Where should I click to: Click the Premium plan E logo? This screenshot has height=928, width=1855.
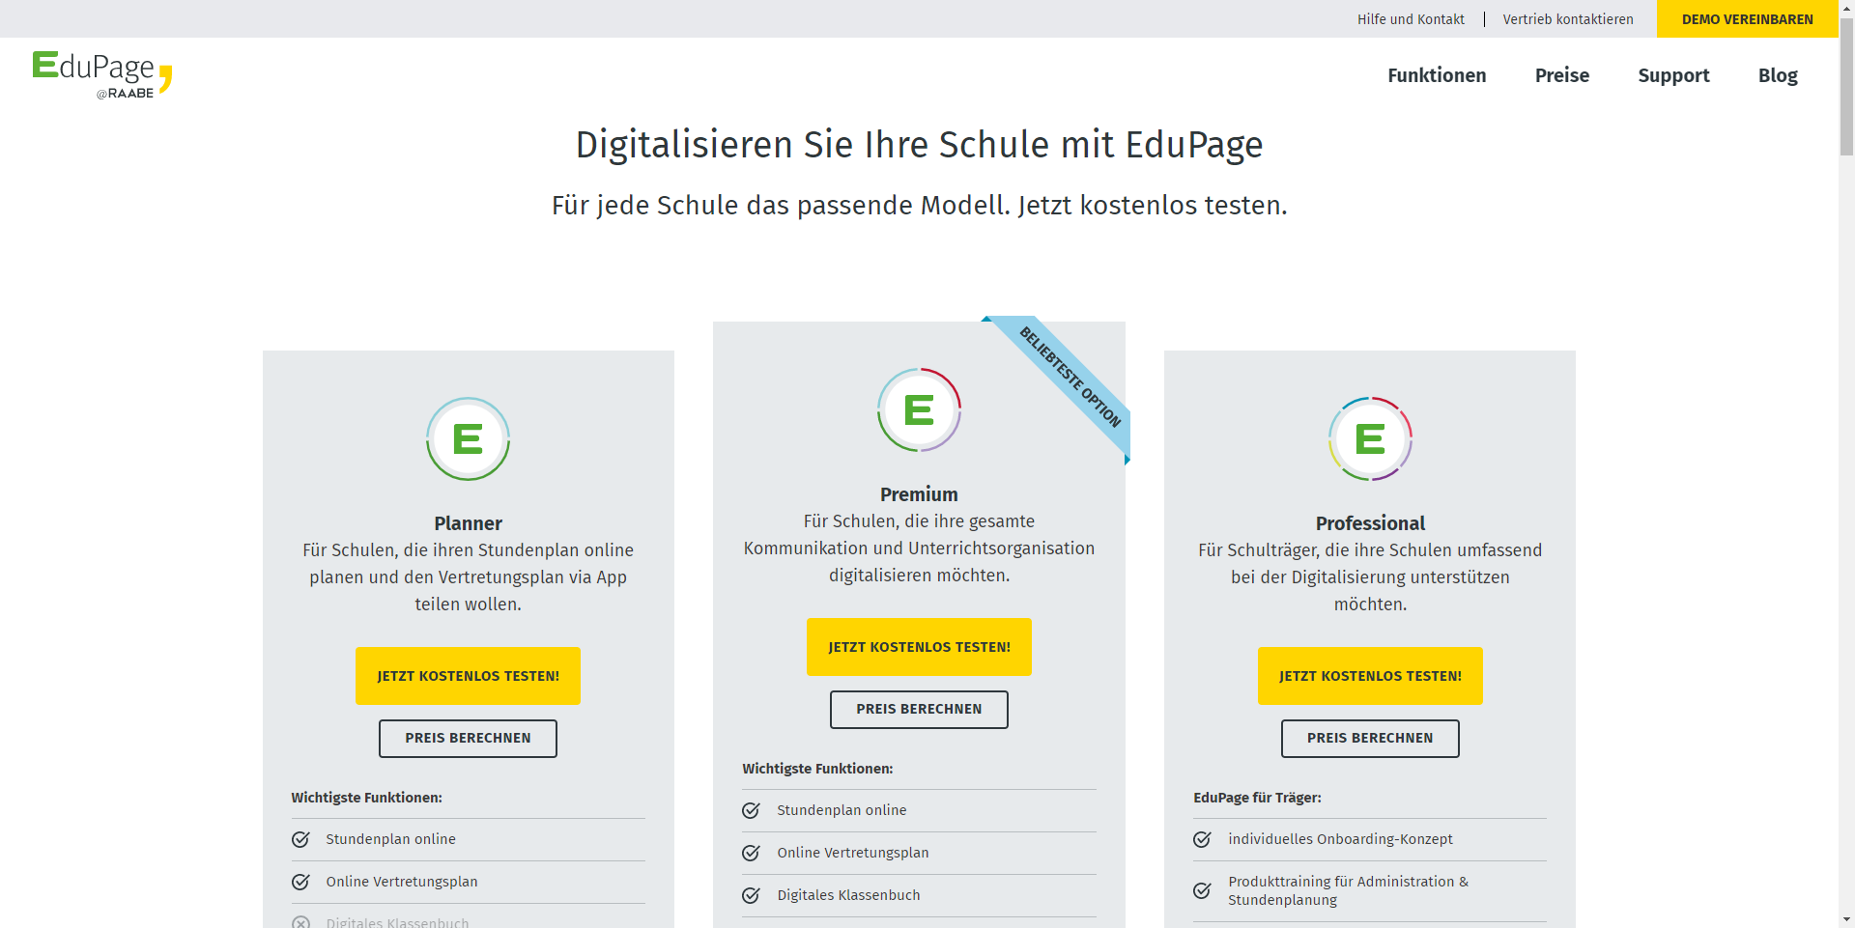919,409
